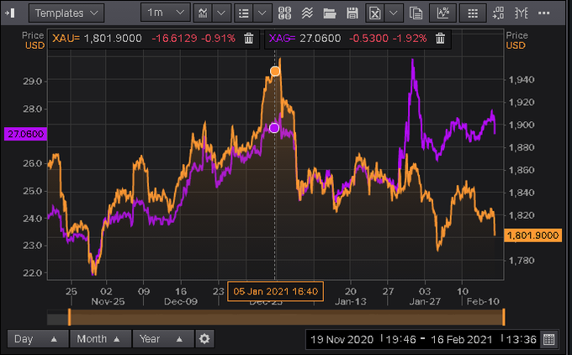This screenshot has width=572, height=355.
Task: Click the -1.92% XAG change value
Action: (x=410, y=39)
